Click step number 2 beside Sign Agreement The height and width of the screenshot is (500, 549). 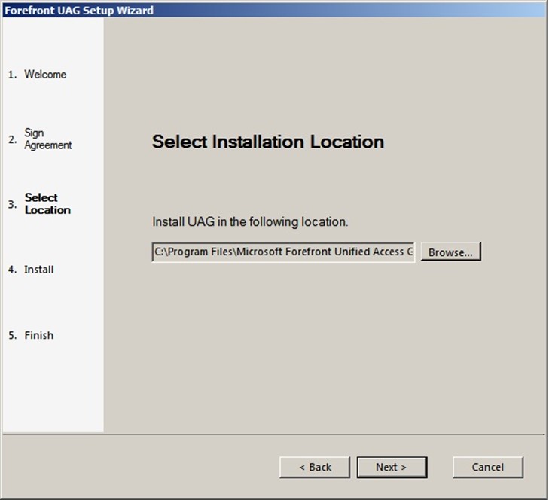click(x=12, y=139)
